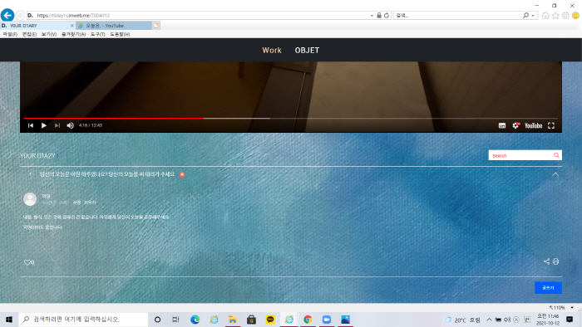Image resolution: width=582 pixels, height=327 pixels.
Task: Click the magnifier icon in browser search box
Action: click(x=525, y=16)
